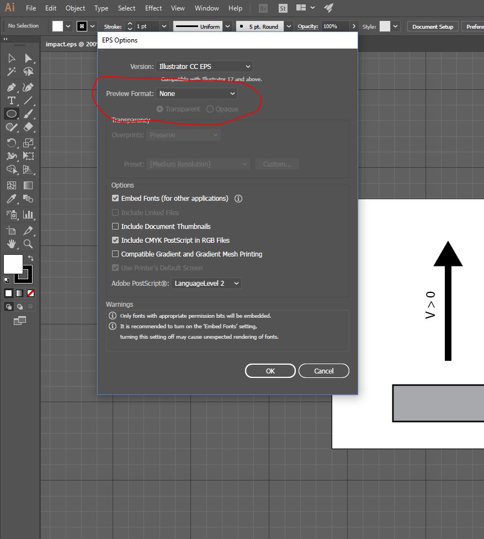Select the Selection tool arrow
The width and height of the screenshot is (484, 539).
point(12,58)
